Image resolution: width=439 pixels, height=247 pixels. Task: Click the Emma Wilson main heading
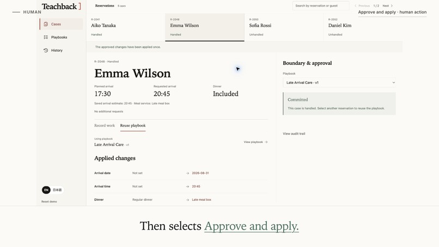(x=132, y=74)
